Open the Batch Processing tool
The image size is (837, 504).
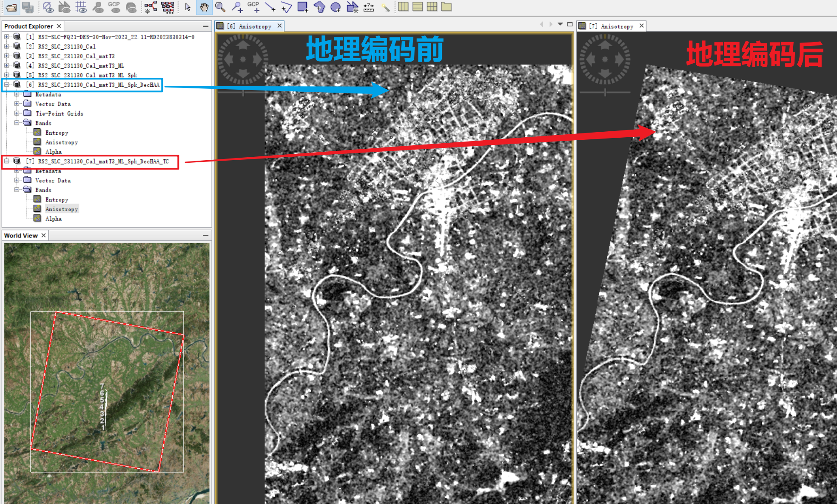point(168,7)
